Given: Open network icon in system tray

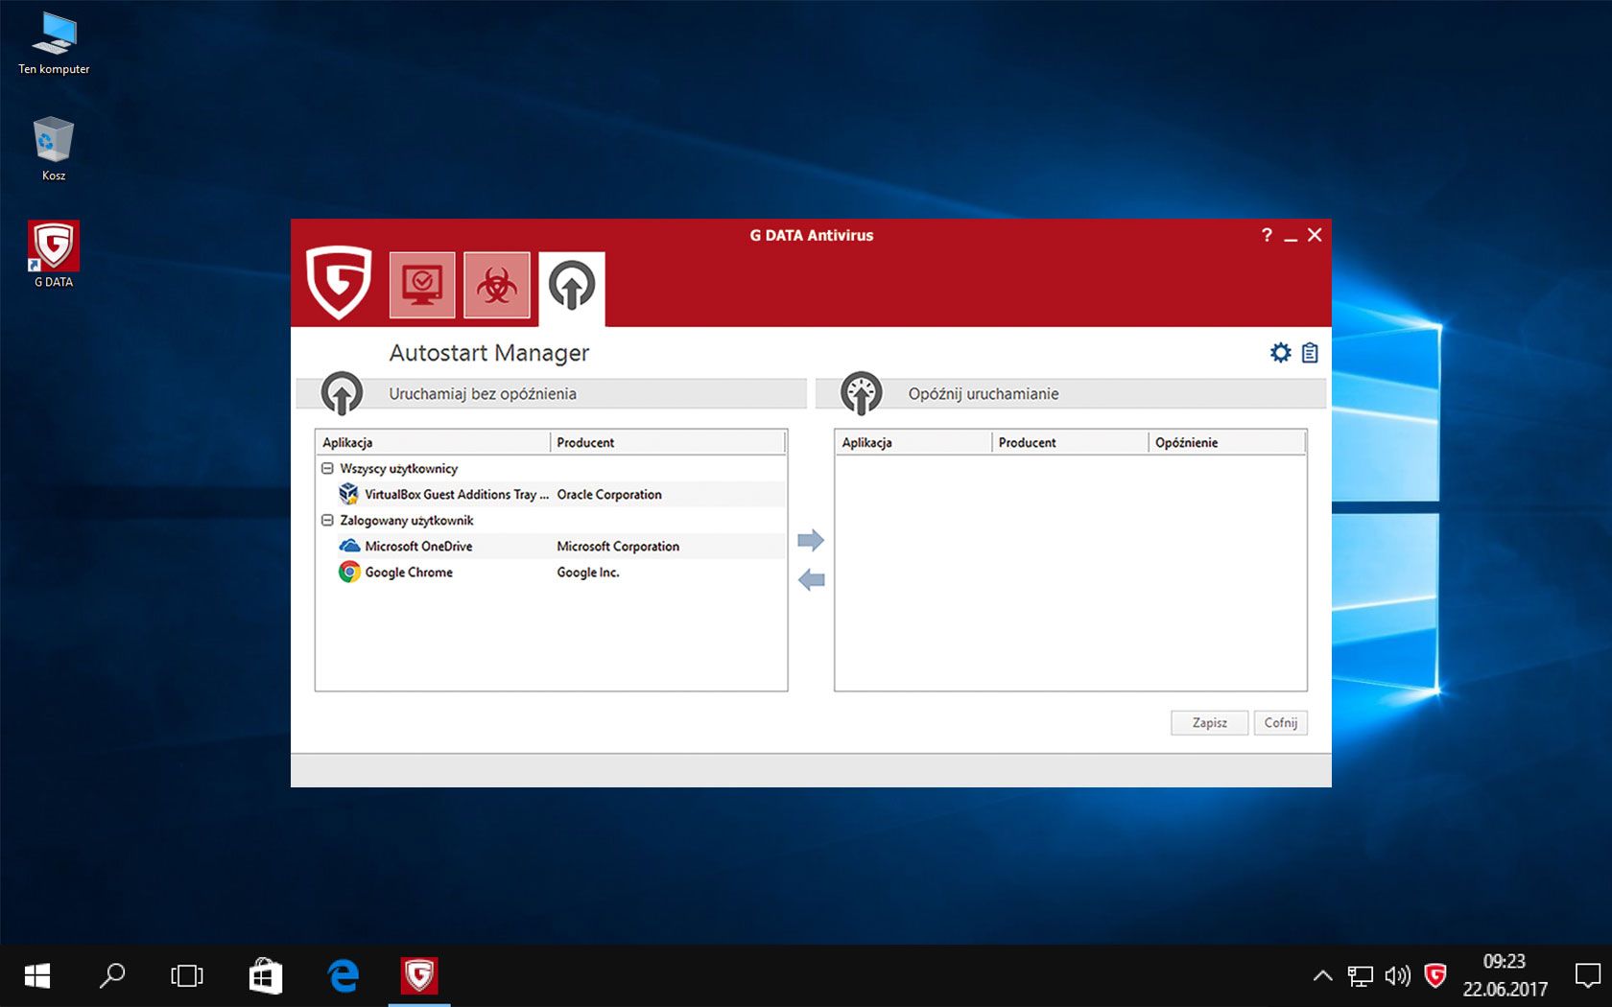Looking at the screenshot, I should [x=1360, y=976].
